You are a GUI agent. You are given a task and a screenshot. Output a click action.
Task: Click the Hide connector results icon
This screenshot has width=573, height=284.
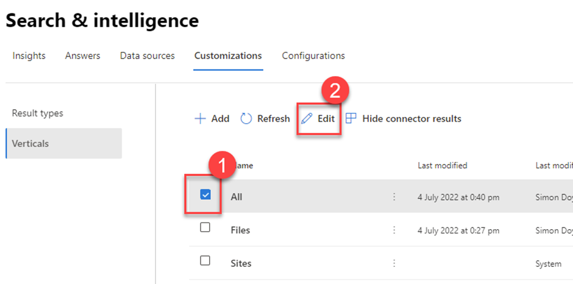coord(351,119)
